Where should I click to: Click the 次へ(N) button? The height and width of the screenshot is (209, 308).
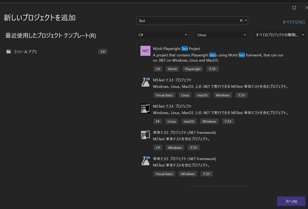pos(291,201)
